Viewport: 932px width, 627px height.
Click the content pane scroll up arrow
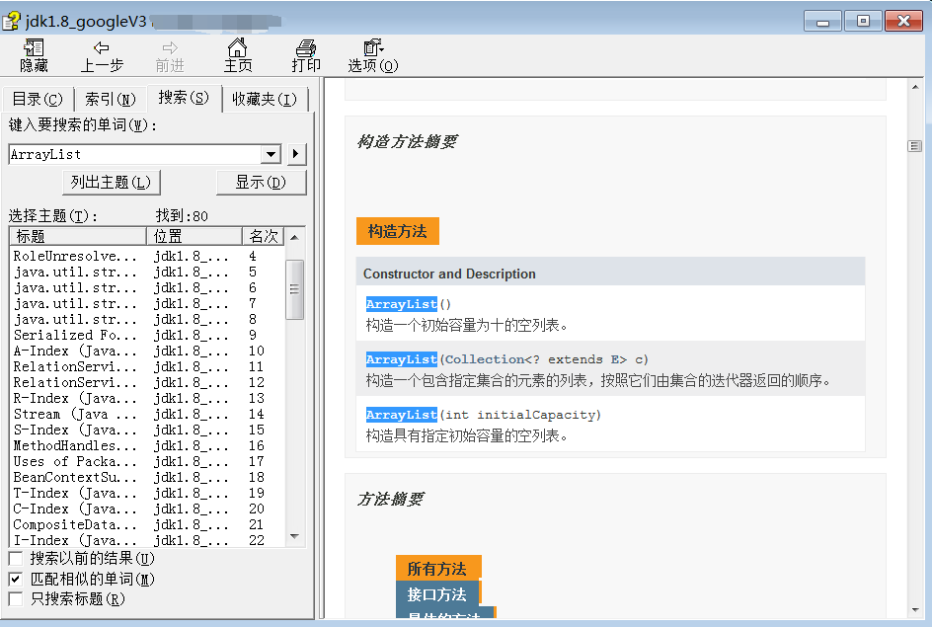[915, 87]
